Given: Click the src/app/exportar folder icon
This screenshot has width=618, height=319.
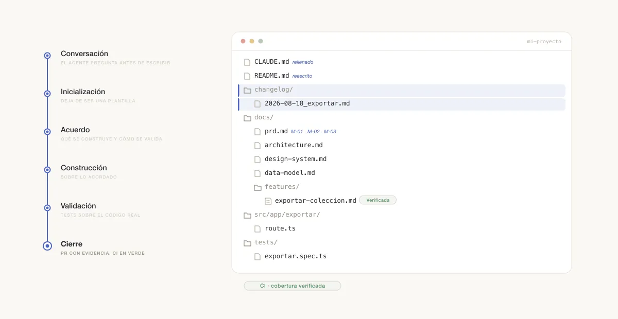Looking at the screenshot, I should (247, 215).
